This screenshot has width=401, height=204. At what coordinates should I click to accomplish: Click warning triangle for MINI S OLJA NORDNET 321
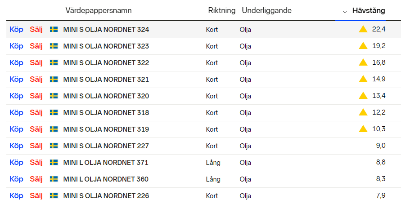[363, 79]
